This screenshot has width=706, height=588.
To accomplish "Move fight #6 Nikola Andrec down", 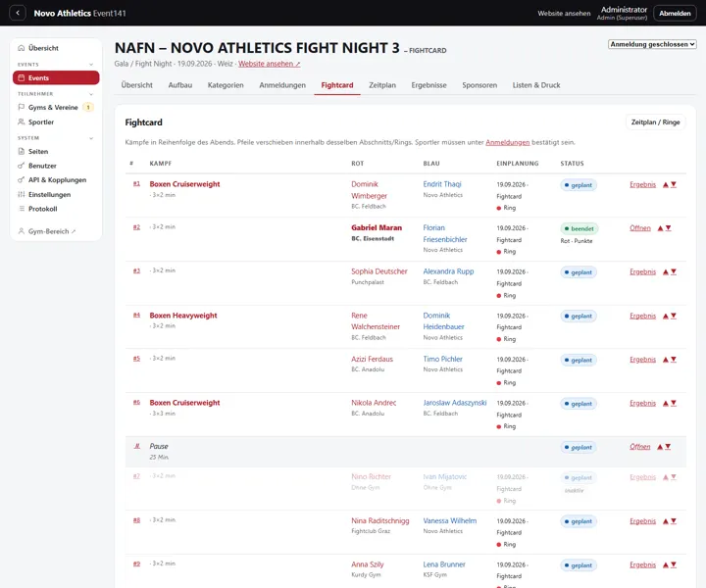I will 674,404.
